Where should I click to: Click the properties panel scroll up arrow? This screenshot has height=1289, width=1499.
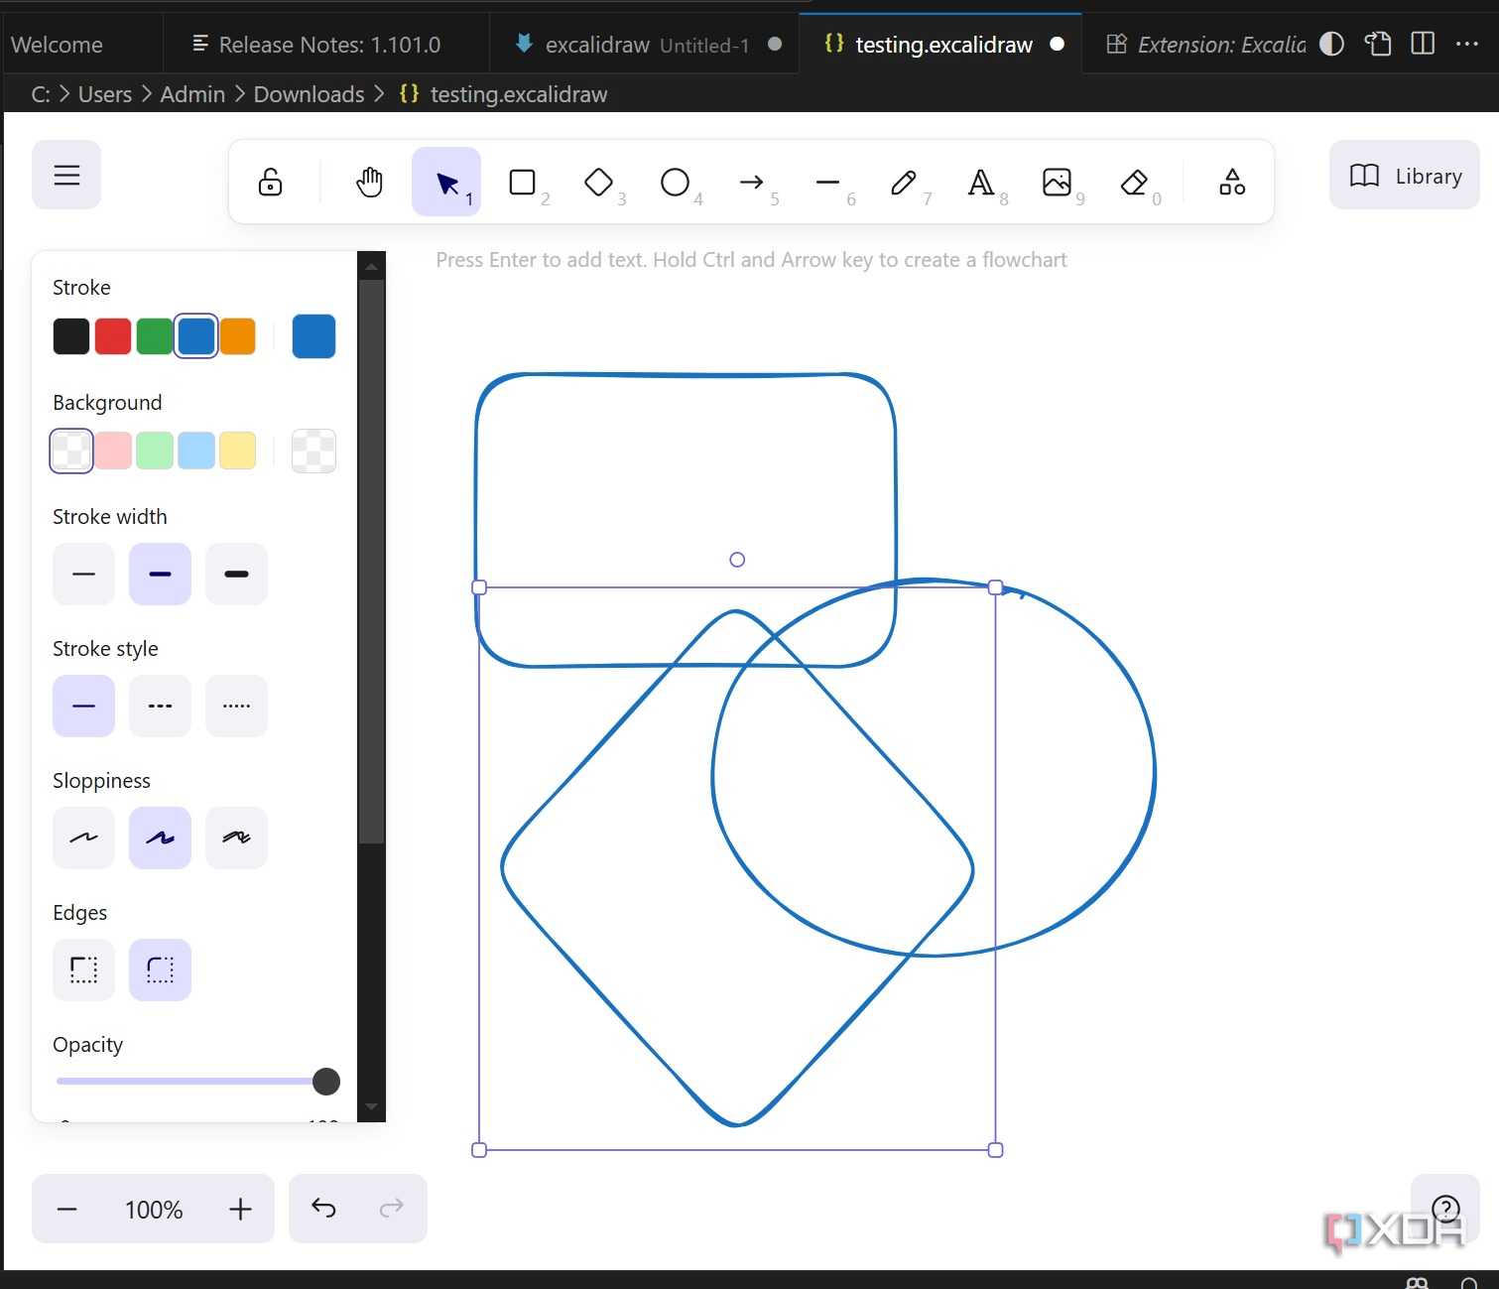(x=371, y=266)
